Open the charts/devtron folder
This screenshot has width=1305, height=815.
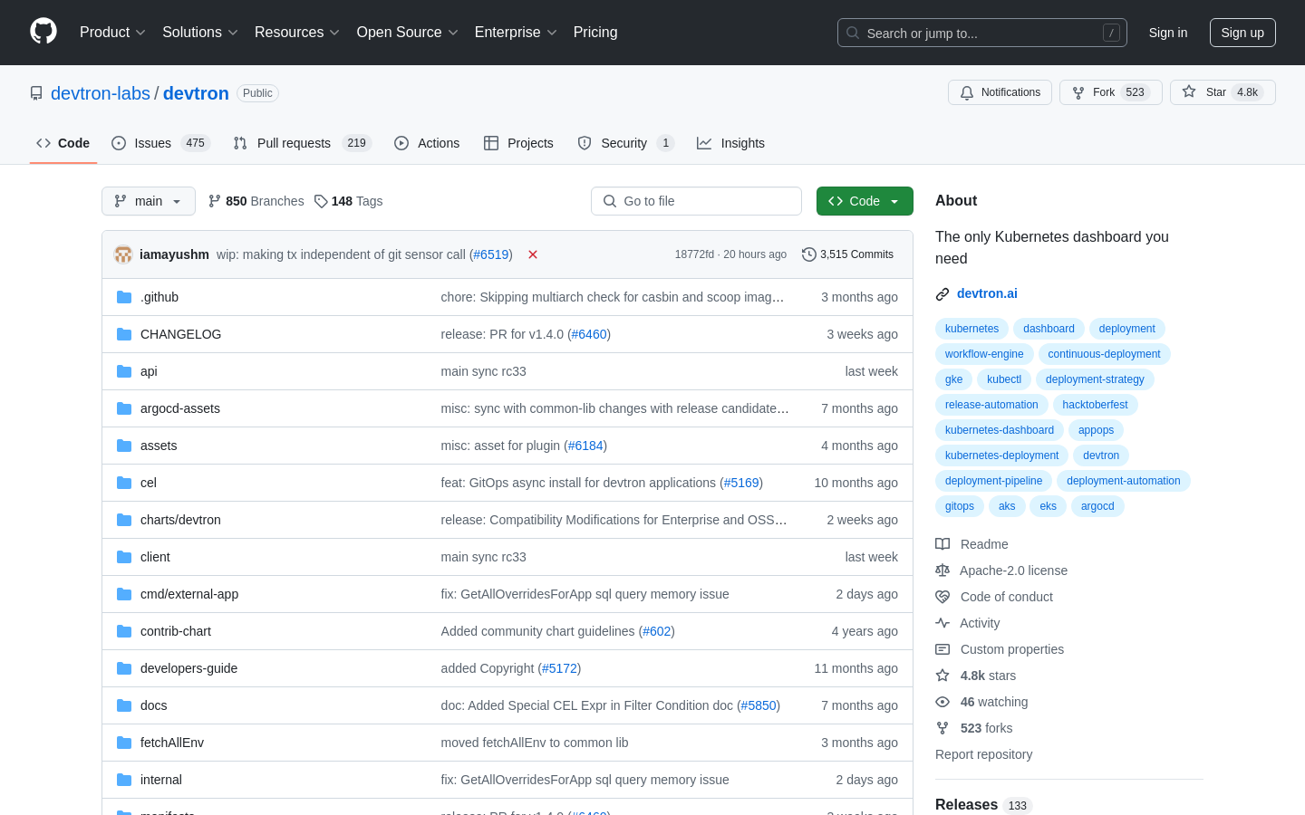click(x=180, y=520)
